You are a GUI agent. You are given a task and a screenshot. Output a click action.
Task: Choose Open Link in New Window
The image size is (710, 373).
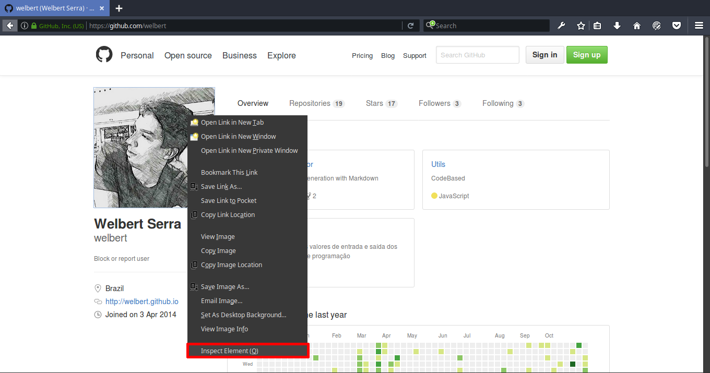click(247, 137)
